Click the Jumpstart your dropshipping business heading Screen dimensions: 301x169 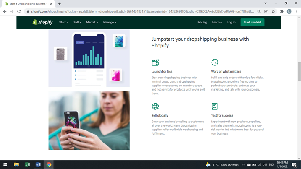(x=200, y=42)
